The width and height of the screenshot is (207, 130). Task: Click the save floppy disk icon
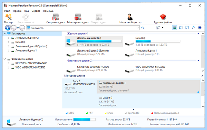coord(187,28)
